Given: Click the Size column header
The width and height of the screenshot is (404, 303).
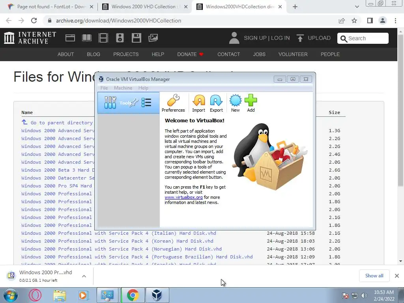Looking at the screenshot, I should point(334,112).
